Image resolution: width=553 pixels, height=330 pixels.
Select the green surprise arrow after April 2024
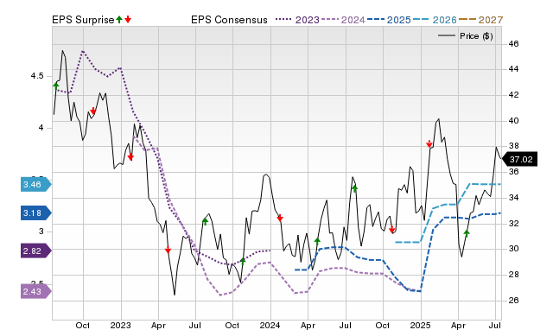317,241
